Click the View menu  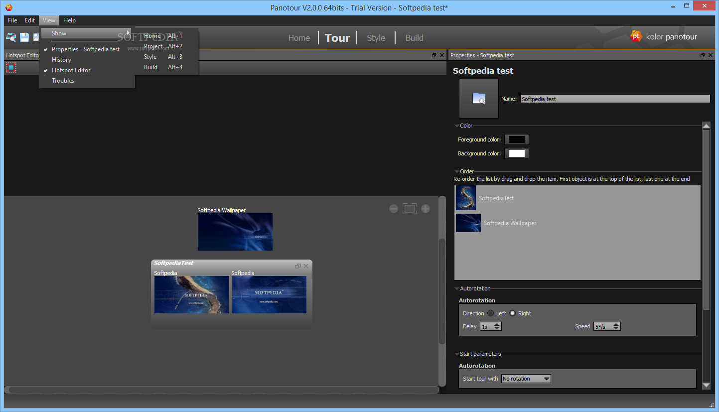point(49,20)
